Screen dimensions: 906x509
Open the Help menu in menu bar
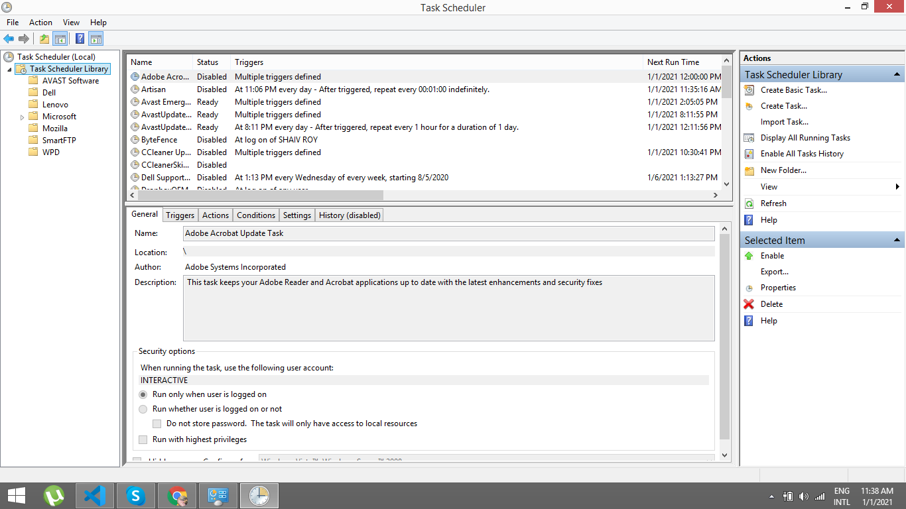click(x=98, y=22)
